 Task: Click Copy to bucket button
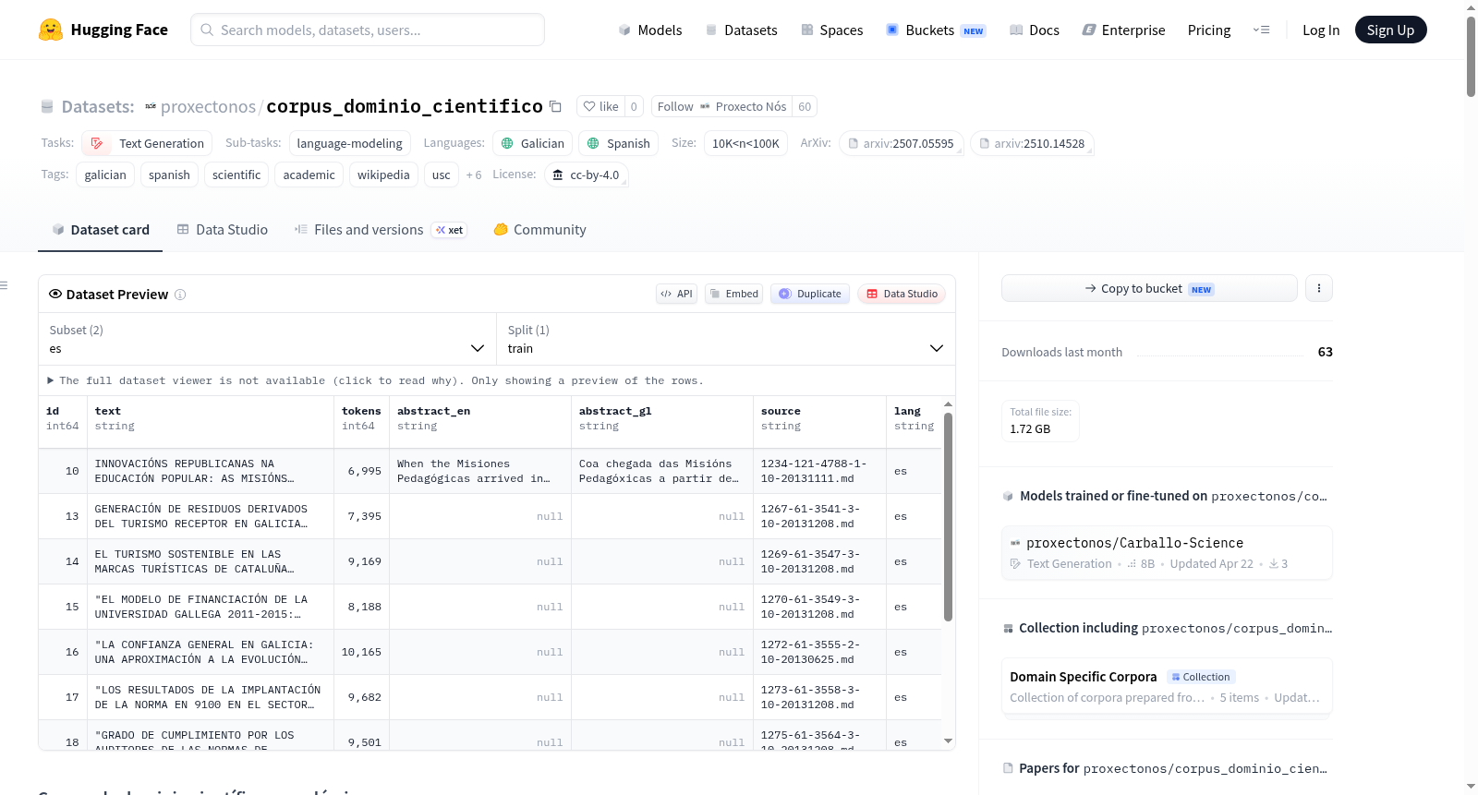tap(1149, 288)
